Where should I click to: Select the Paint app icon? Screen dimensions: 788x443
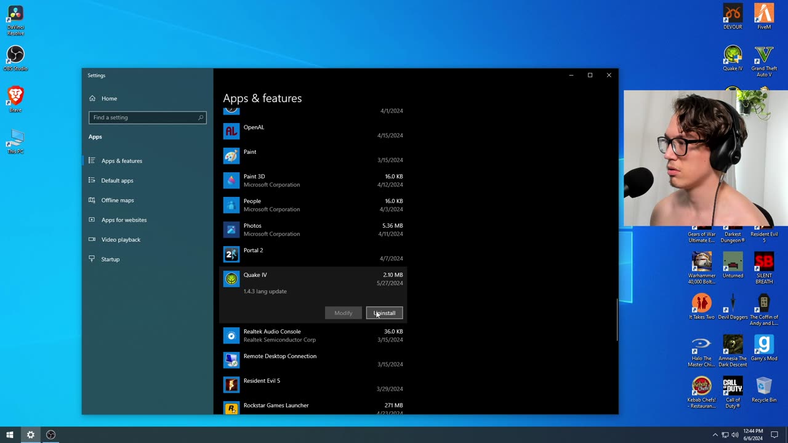231,156
